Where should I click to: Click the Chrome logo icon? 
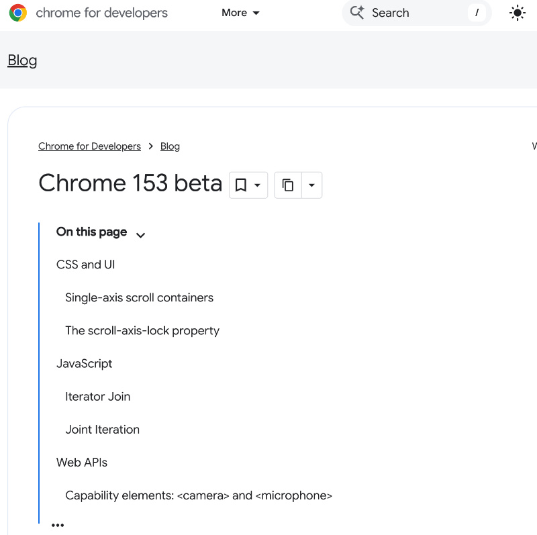tap(18, 13)
